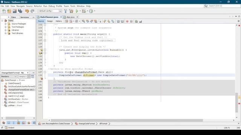Open the Refactor menu
This screenshot has height=135, width=241.
coord(38,6)
